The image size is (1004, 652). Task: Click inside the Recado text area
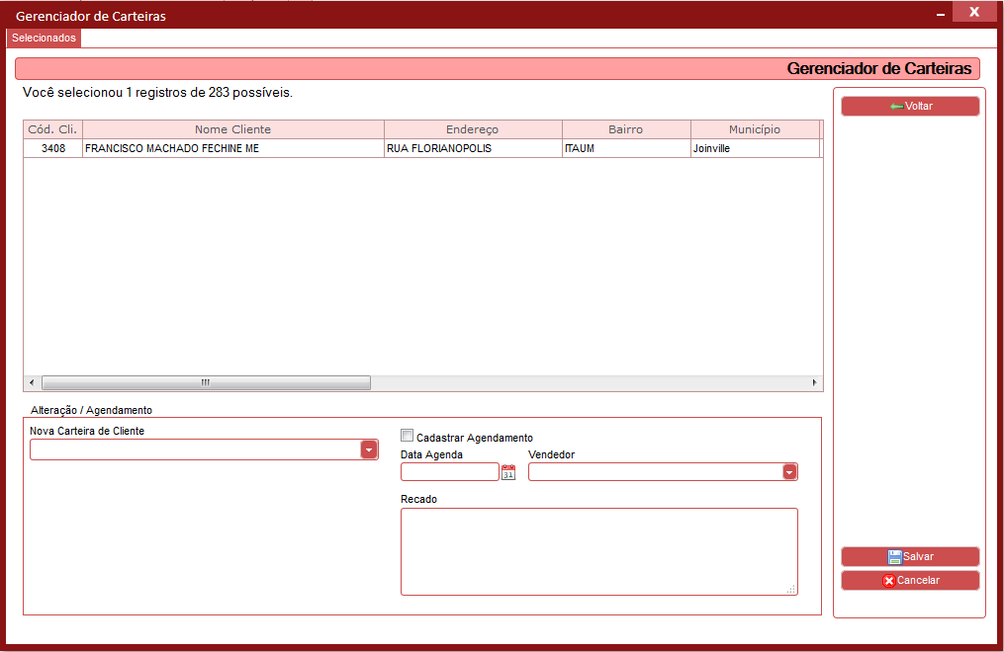coord(598,551)
